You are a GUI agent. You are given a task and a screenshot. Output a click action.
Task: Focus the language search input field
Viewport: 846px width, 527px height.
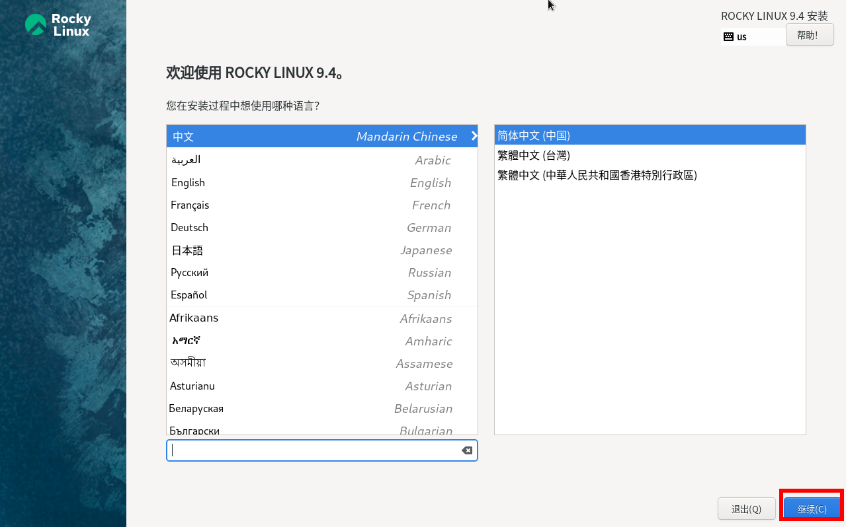322,450
